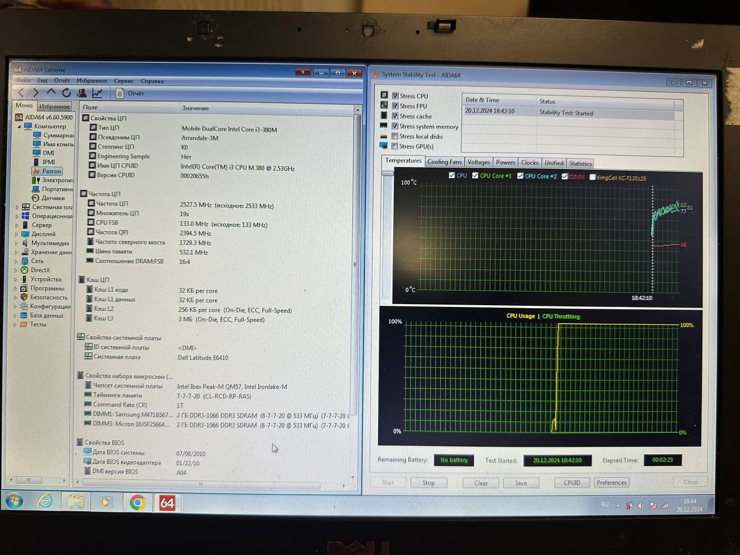The height and width of the screenshot is (555, 740).
Task: Enable the KingCell KC-T120s25 graph checkbox
Action: [x=593, y=177]
